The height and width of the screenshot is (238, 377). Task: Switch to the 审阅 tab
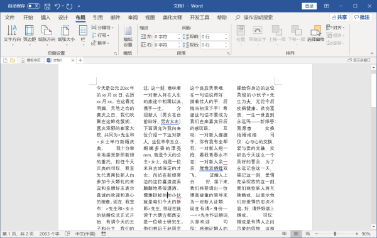coord(133,18)
